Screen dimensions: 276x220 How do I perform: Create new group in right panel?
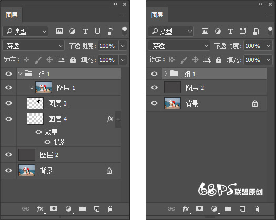228,209
